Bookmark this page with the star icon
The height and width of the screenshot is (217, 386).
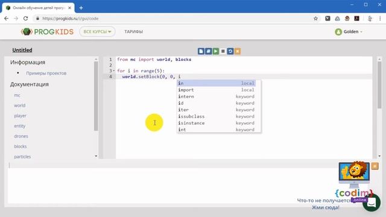(315, 19)
